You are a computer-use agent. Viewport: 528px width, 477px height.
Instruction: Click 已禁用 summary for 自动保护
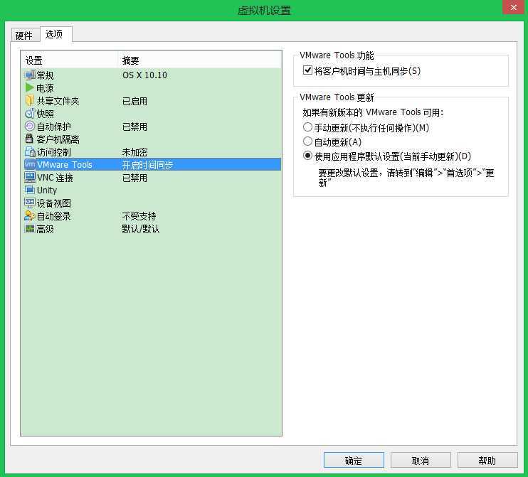point(134,127)
